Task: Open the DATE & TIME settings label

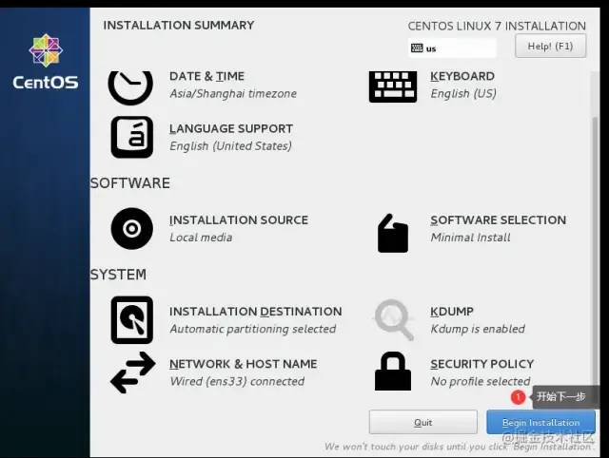Action: click(x=207, y=76)
